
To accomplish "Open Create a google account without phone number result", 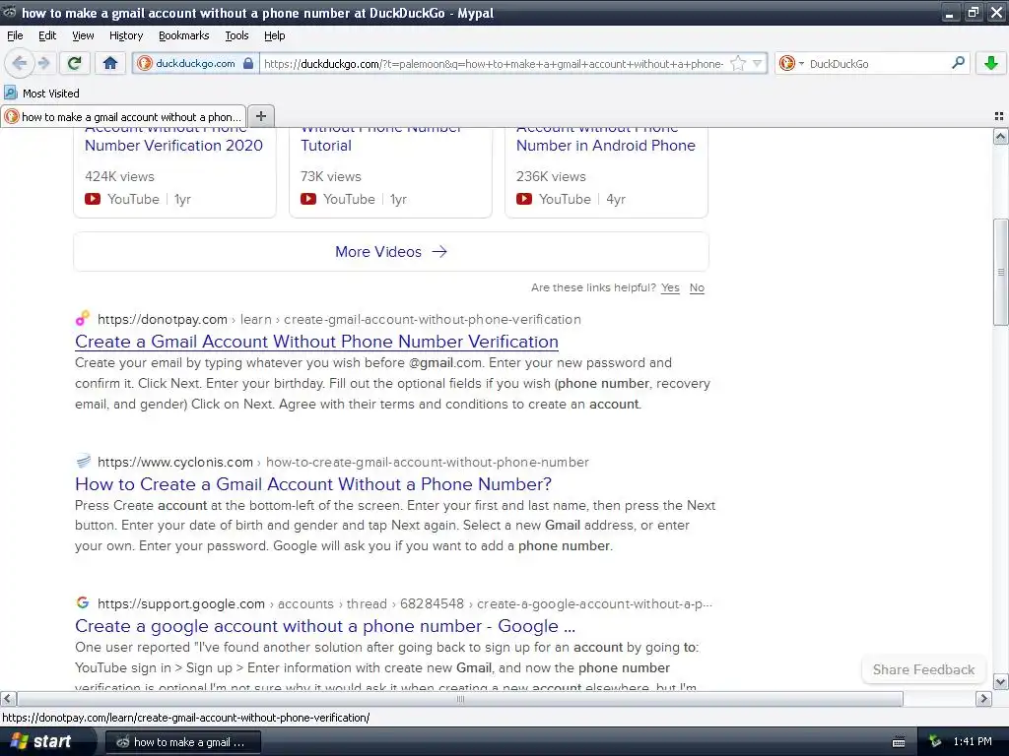I will (x=325, y=626).
